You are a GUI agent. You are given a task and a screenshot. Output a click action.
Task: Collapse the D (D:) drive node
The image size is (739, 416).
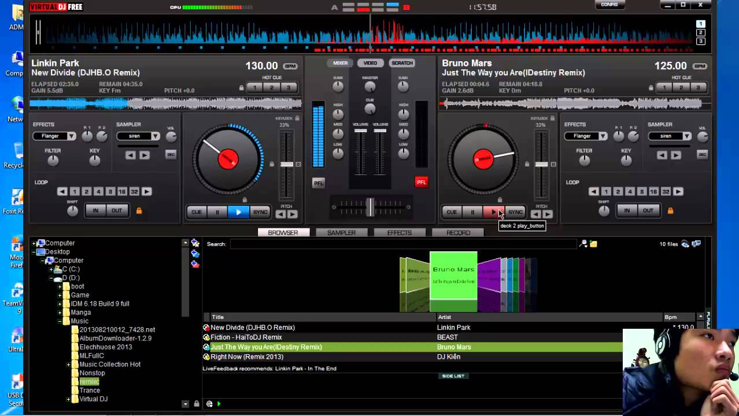51,278
